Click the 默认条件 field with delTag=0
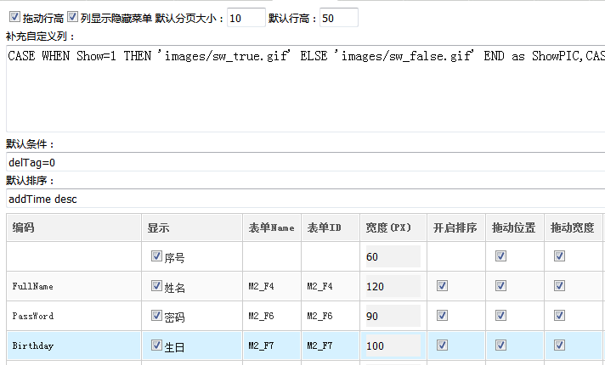This screenshot has height=365, width=605. tap(305, 162)
